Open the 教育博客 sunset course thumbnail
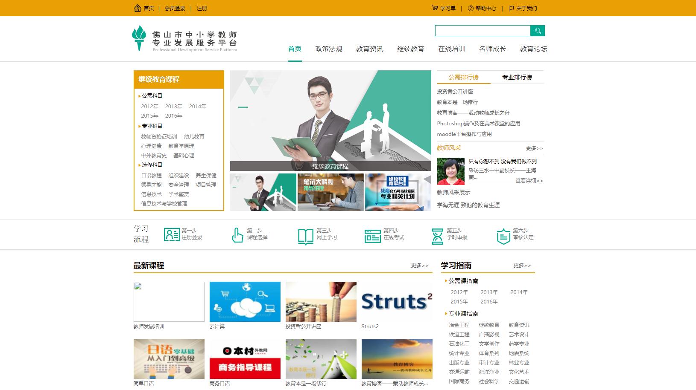Image resolution: width=696 pixels, height=390 pixels. pos(397,359)
